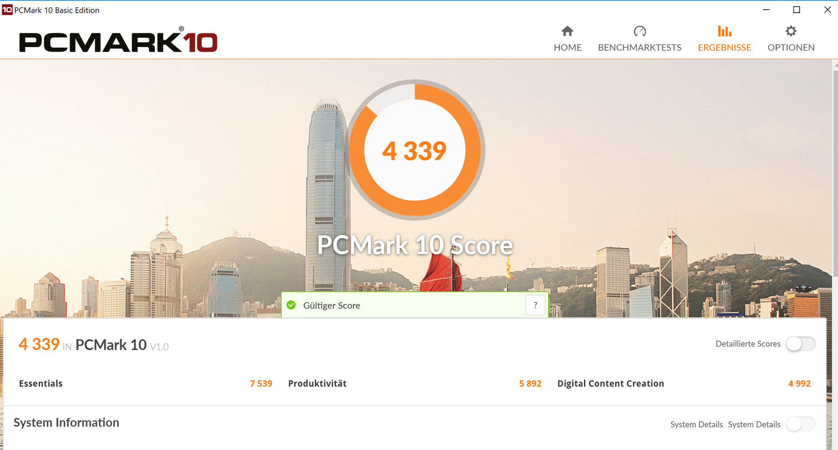
Task: Click the Essentials label
Action: 41,384
